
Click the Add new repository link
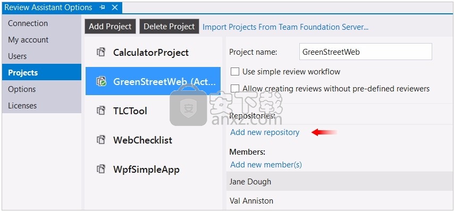click(265, 132)
